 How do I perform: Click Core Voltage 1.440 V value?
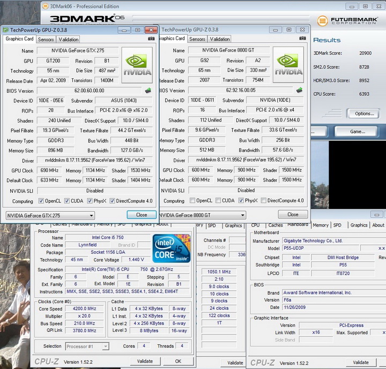(136, 260)
